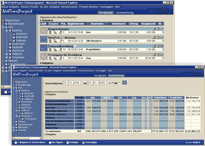Switch to the Auswertung tab in back window
The height and width of the screenshot is (146, 205).
tap(125, 12)
